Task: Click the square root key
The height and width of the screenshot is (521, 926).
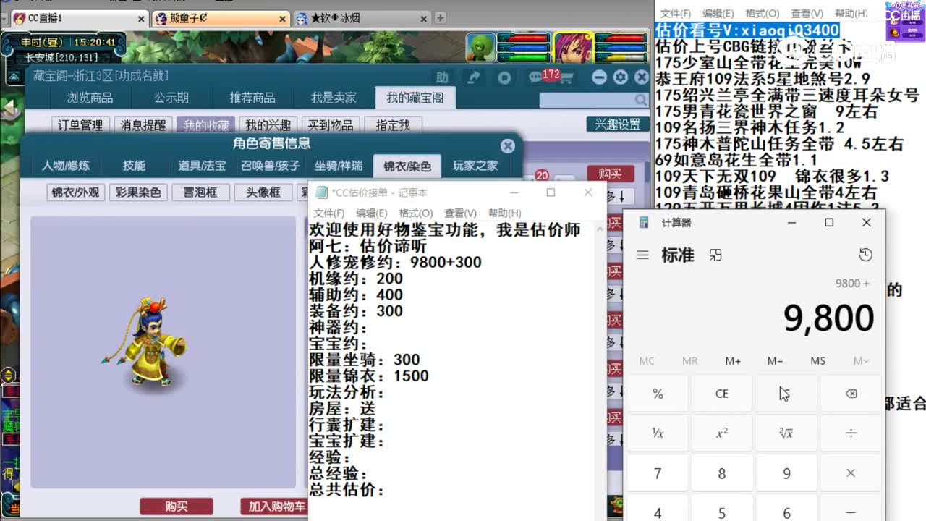Action: tap(786, 433)
